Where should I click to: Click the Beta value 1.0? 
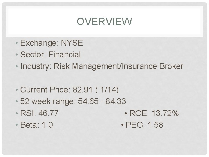[47, 125]
